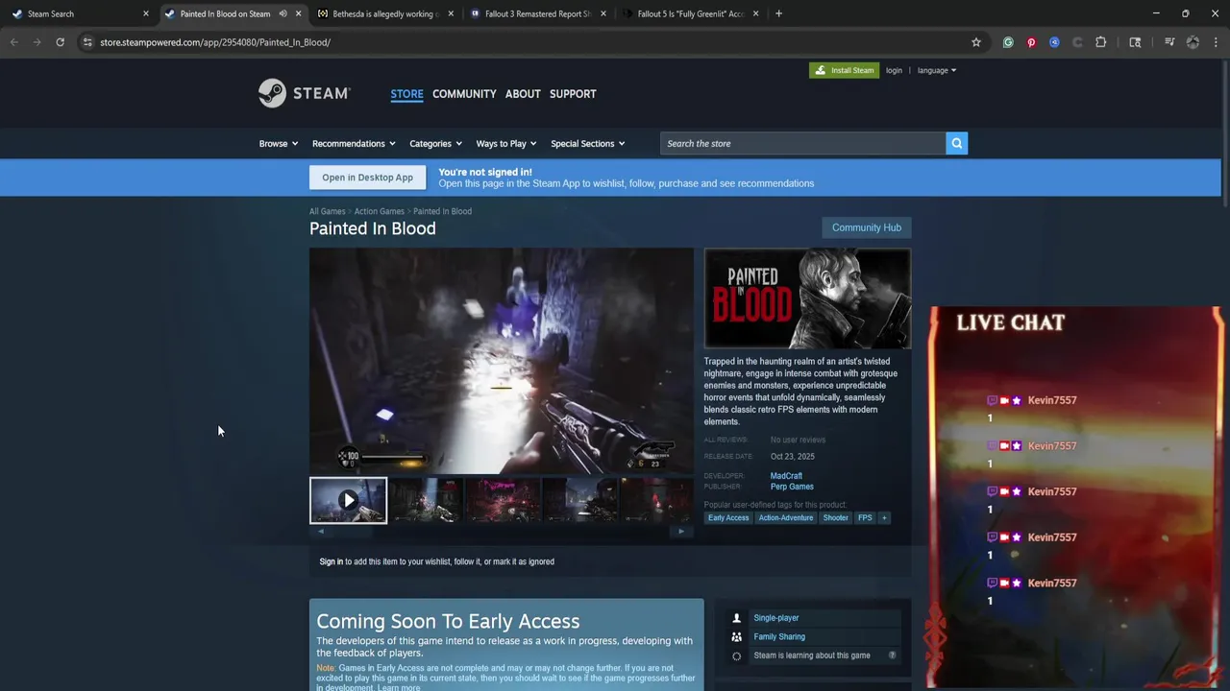Bookmark this page with the star icon
1230x691 pixels.
coord(975,42)
